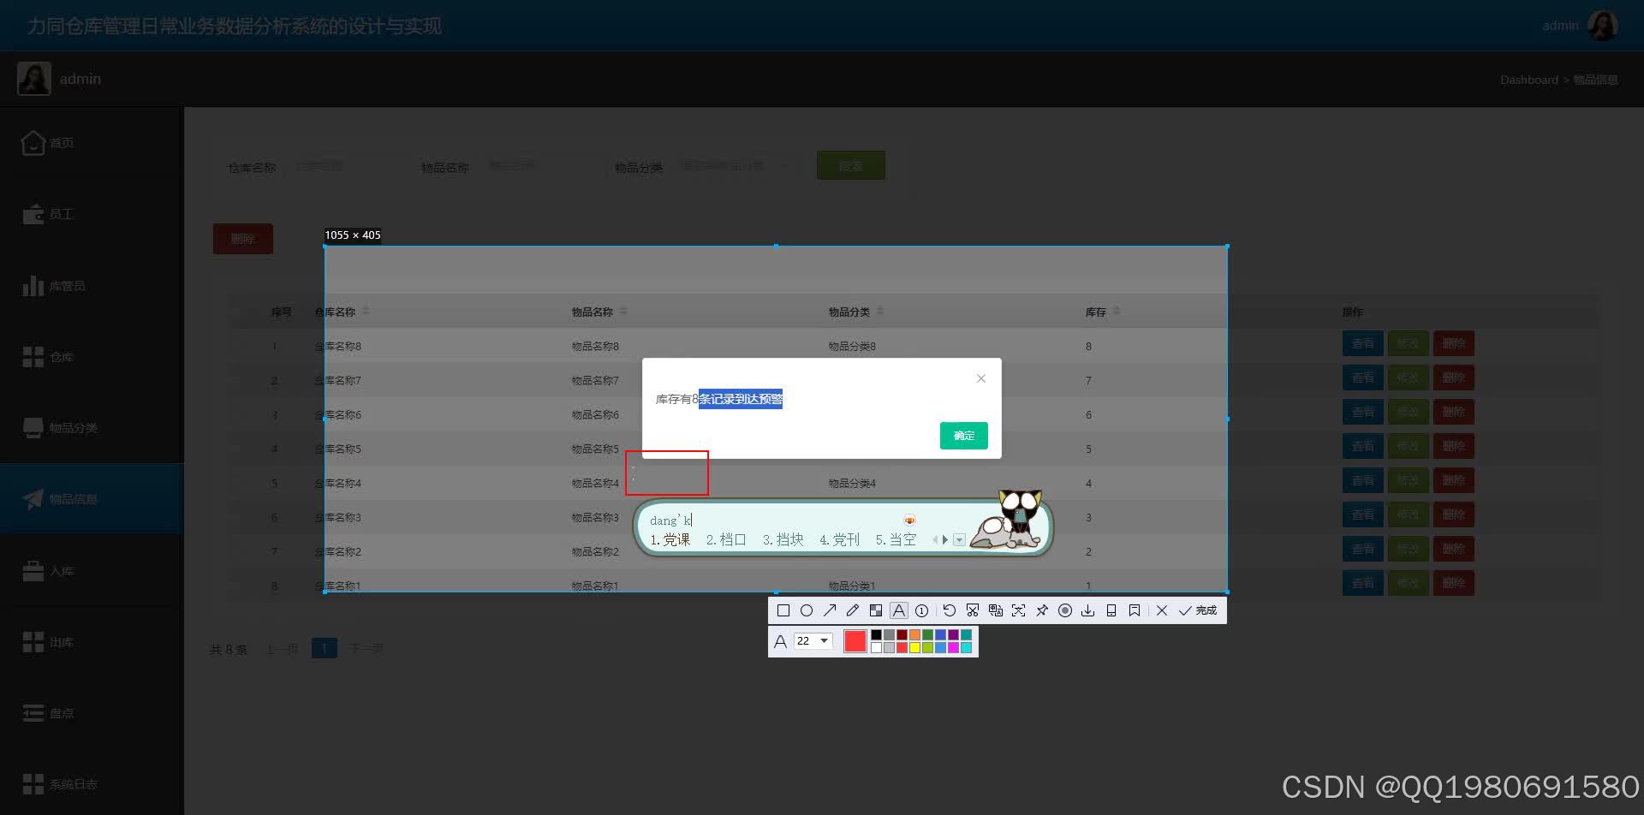
Task: Click the bookmark icon in the screenshot toolbar
Action: [1135, 610]
